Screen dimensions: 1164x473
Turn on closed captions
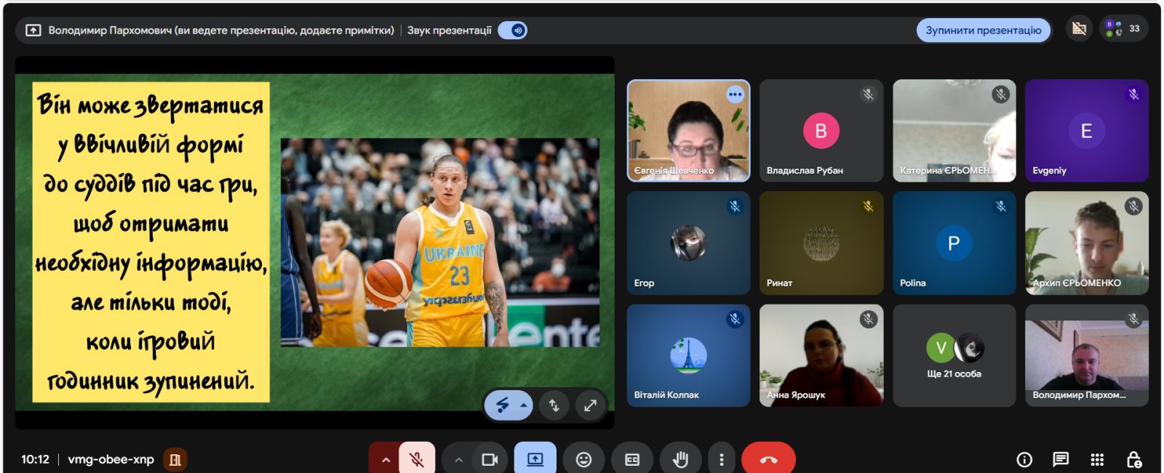tap(632, 459)
